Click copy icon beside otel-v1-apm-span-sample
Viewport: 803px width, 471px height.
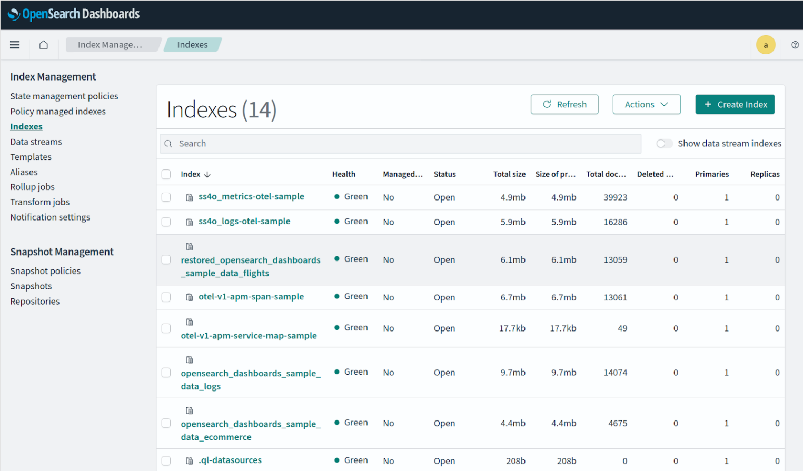[190, 297]
